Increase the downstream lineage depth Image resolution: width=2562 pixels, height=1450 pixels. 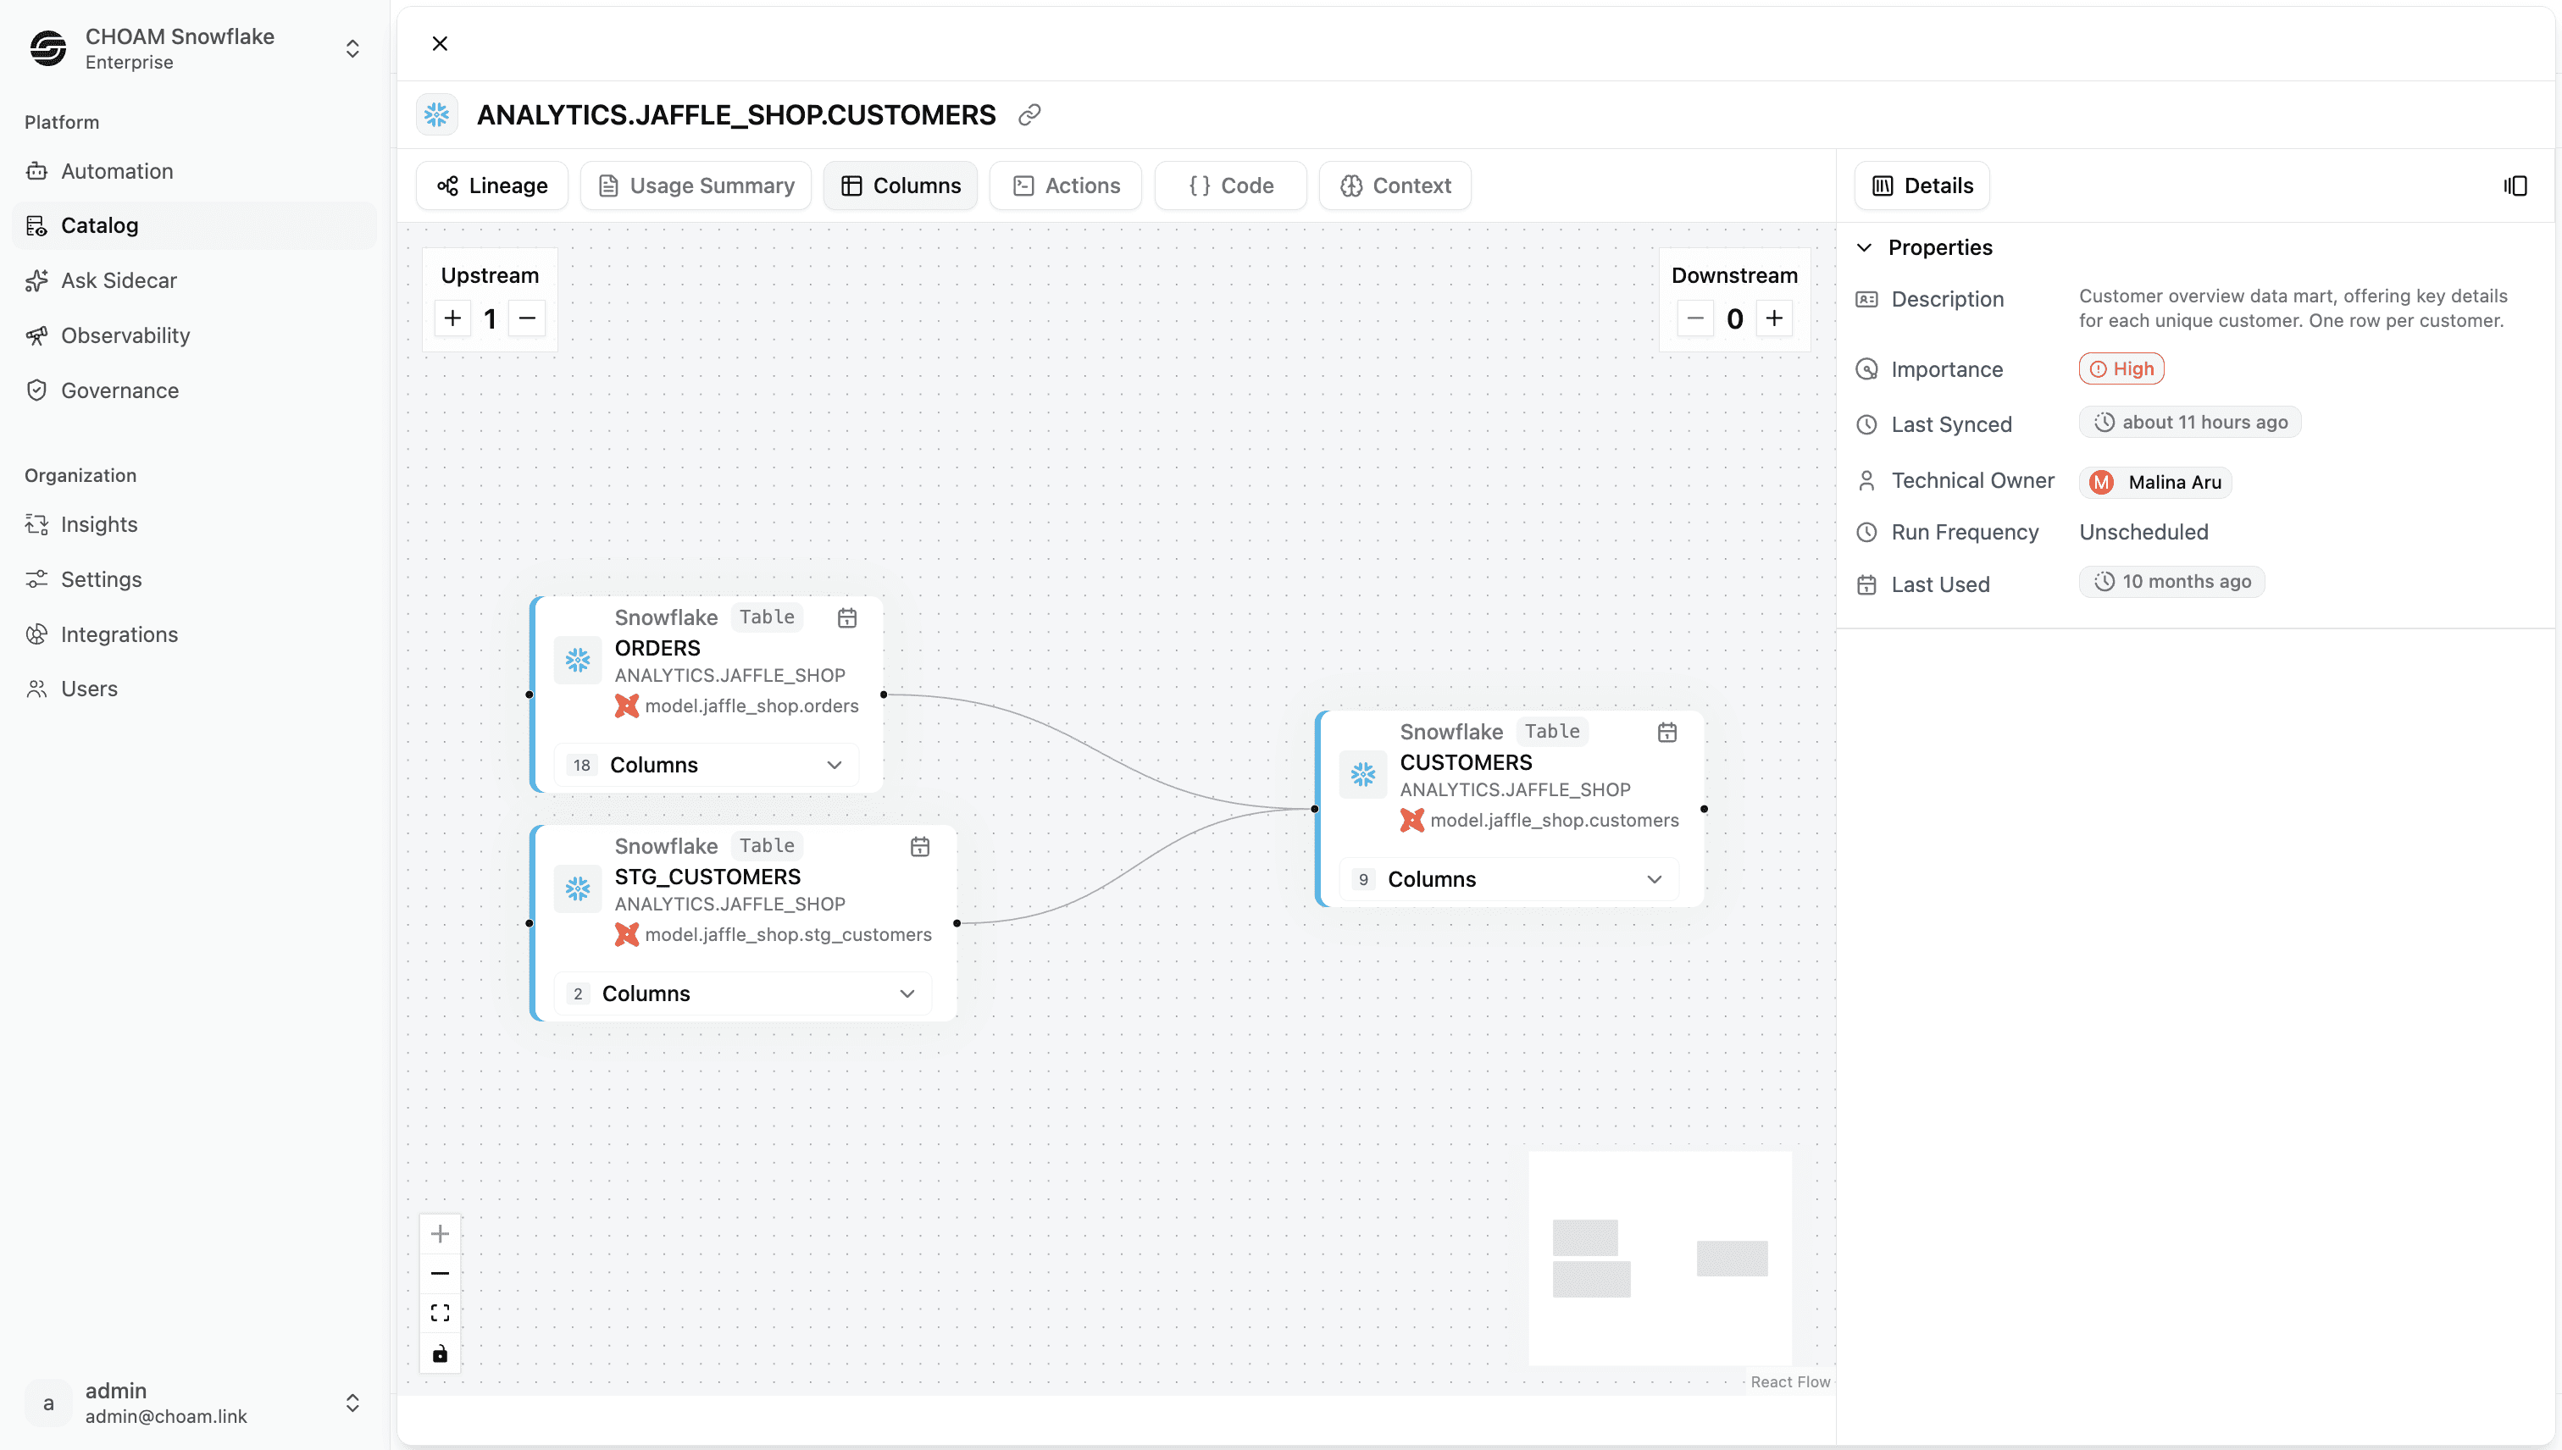[x=1774, y=318]
